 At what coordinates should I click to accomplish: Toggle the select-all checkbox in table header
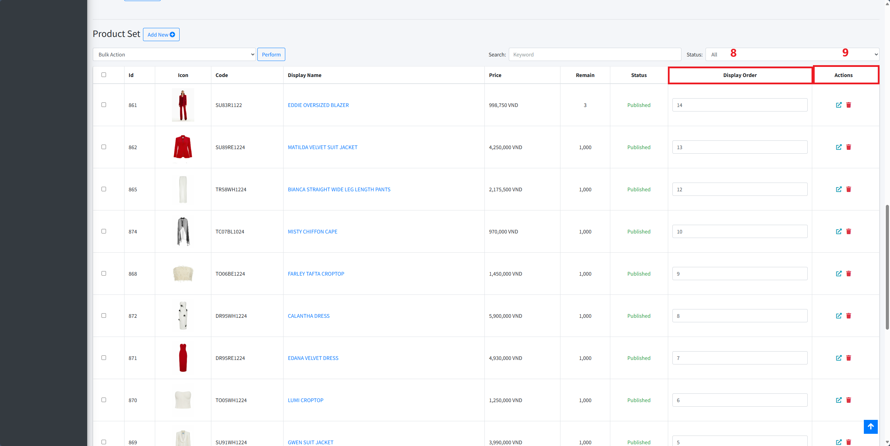(x=104, y=75)
